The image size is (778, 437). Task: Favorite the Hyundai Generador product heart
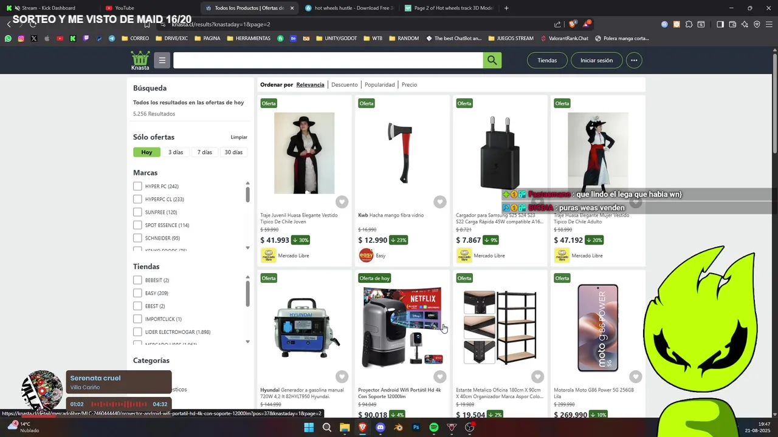[x=342, y=377]
